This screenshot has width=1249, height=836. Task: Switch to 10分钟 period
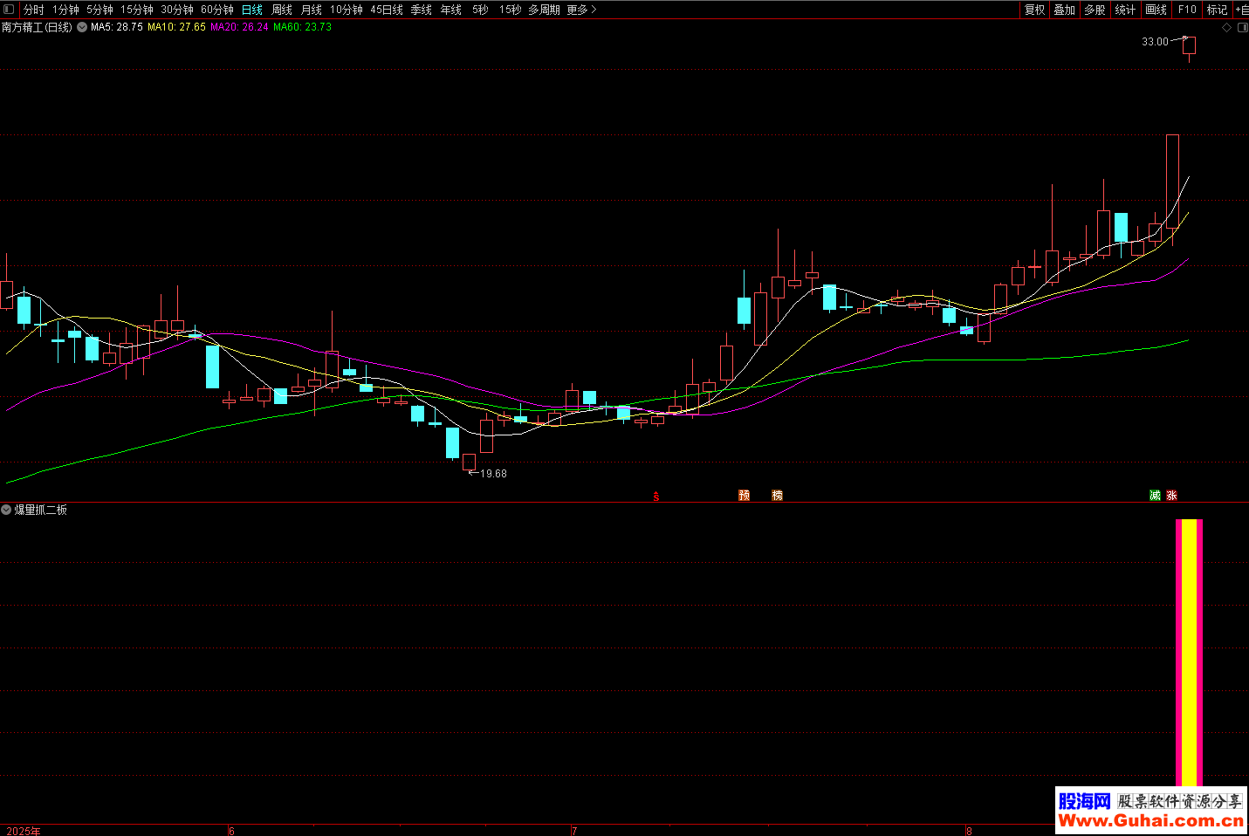(x=347, y=10)
